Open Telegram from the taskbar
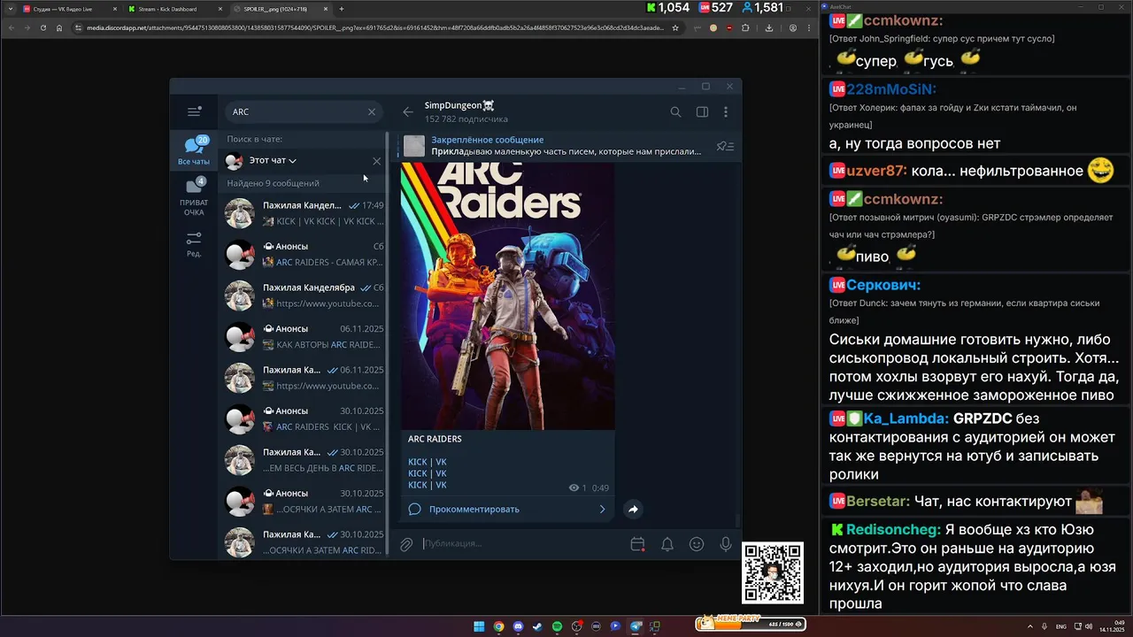 click(x=635, y=626)
